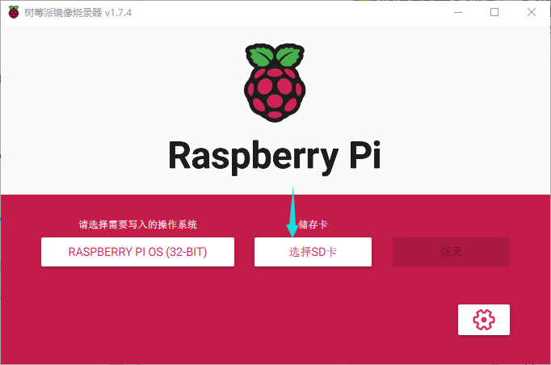The height and width of the screenshot is (365, 551).
Task: Click the "Raspberry Pi" heading text
Action: click(x=275, y=156)
